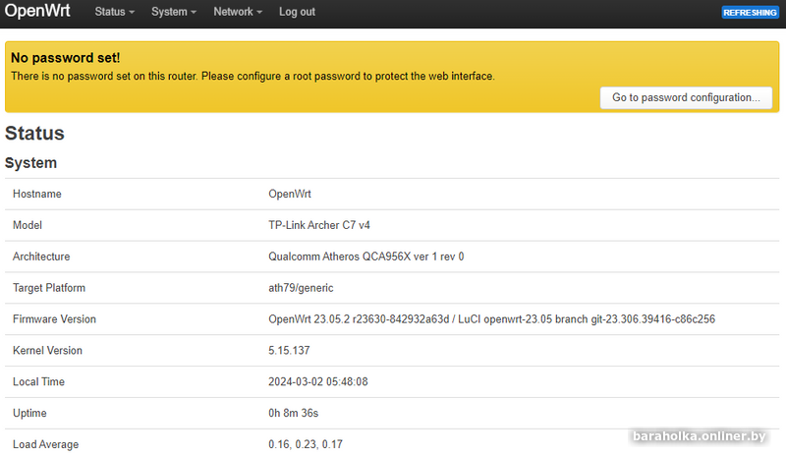Click the Status page heading
This screenshot has width=786, height=457.
34,134
